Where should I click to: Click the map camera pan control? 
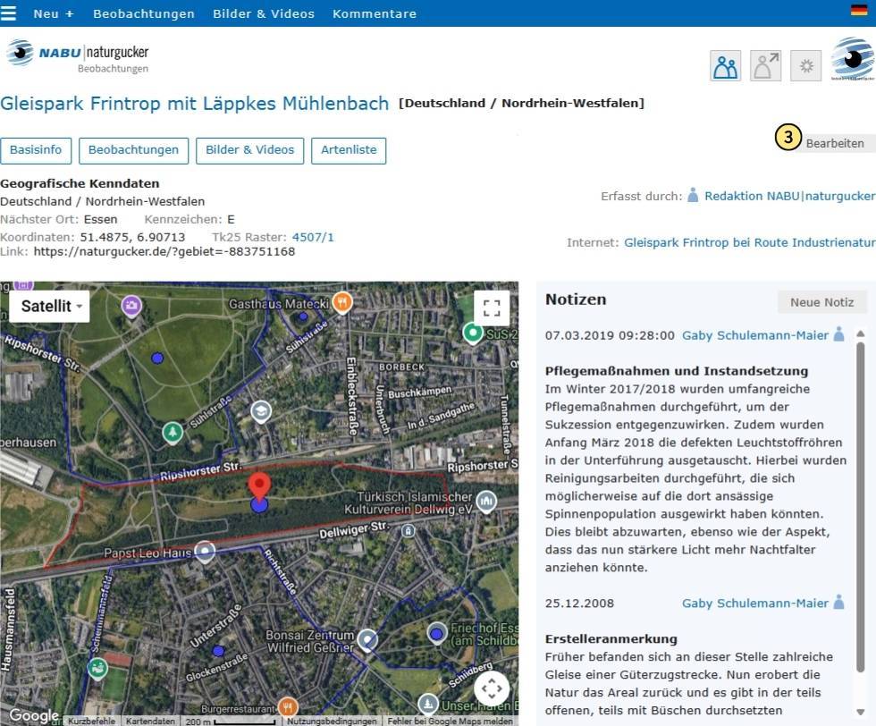[492, 688]
